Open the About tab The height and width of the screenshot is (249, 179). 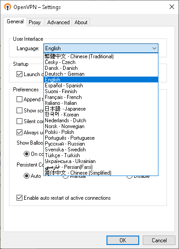pyautogui.click(x=81, y=22)
